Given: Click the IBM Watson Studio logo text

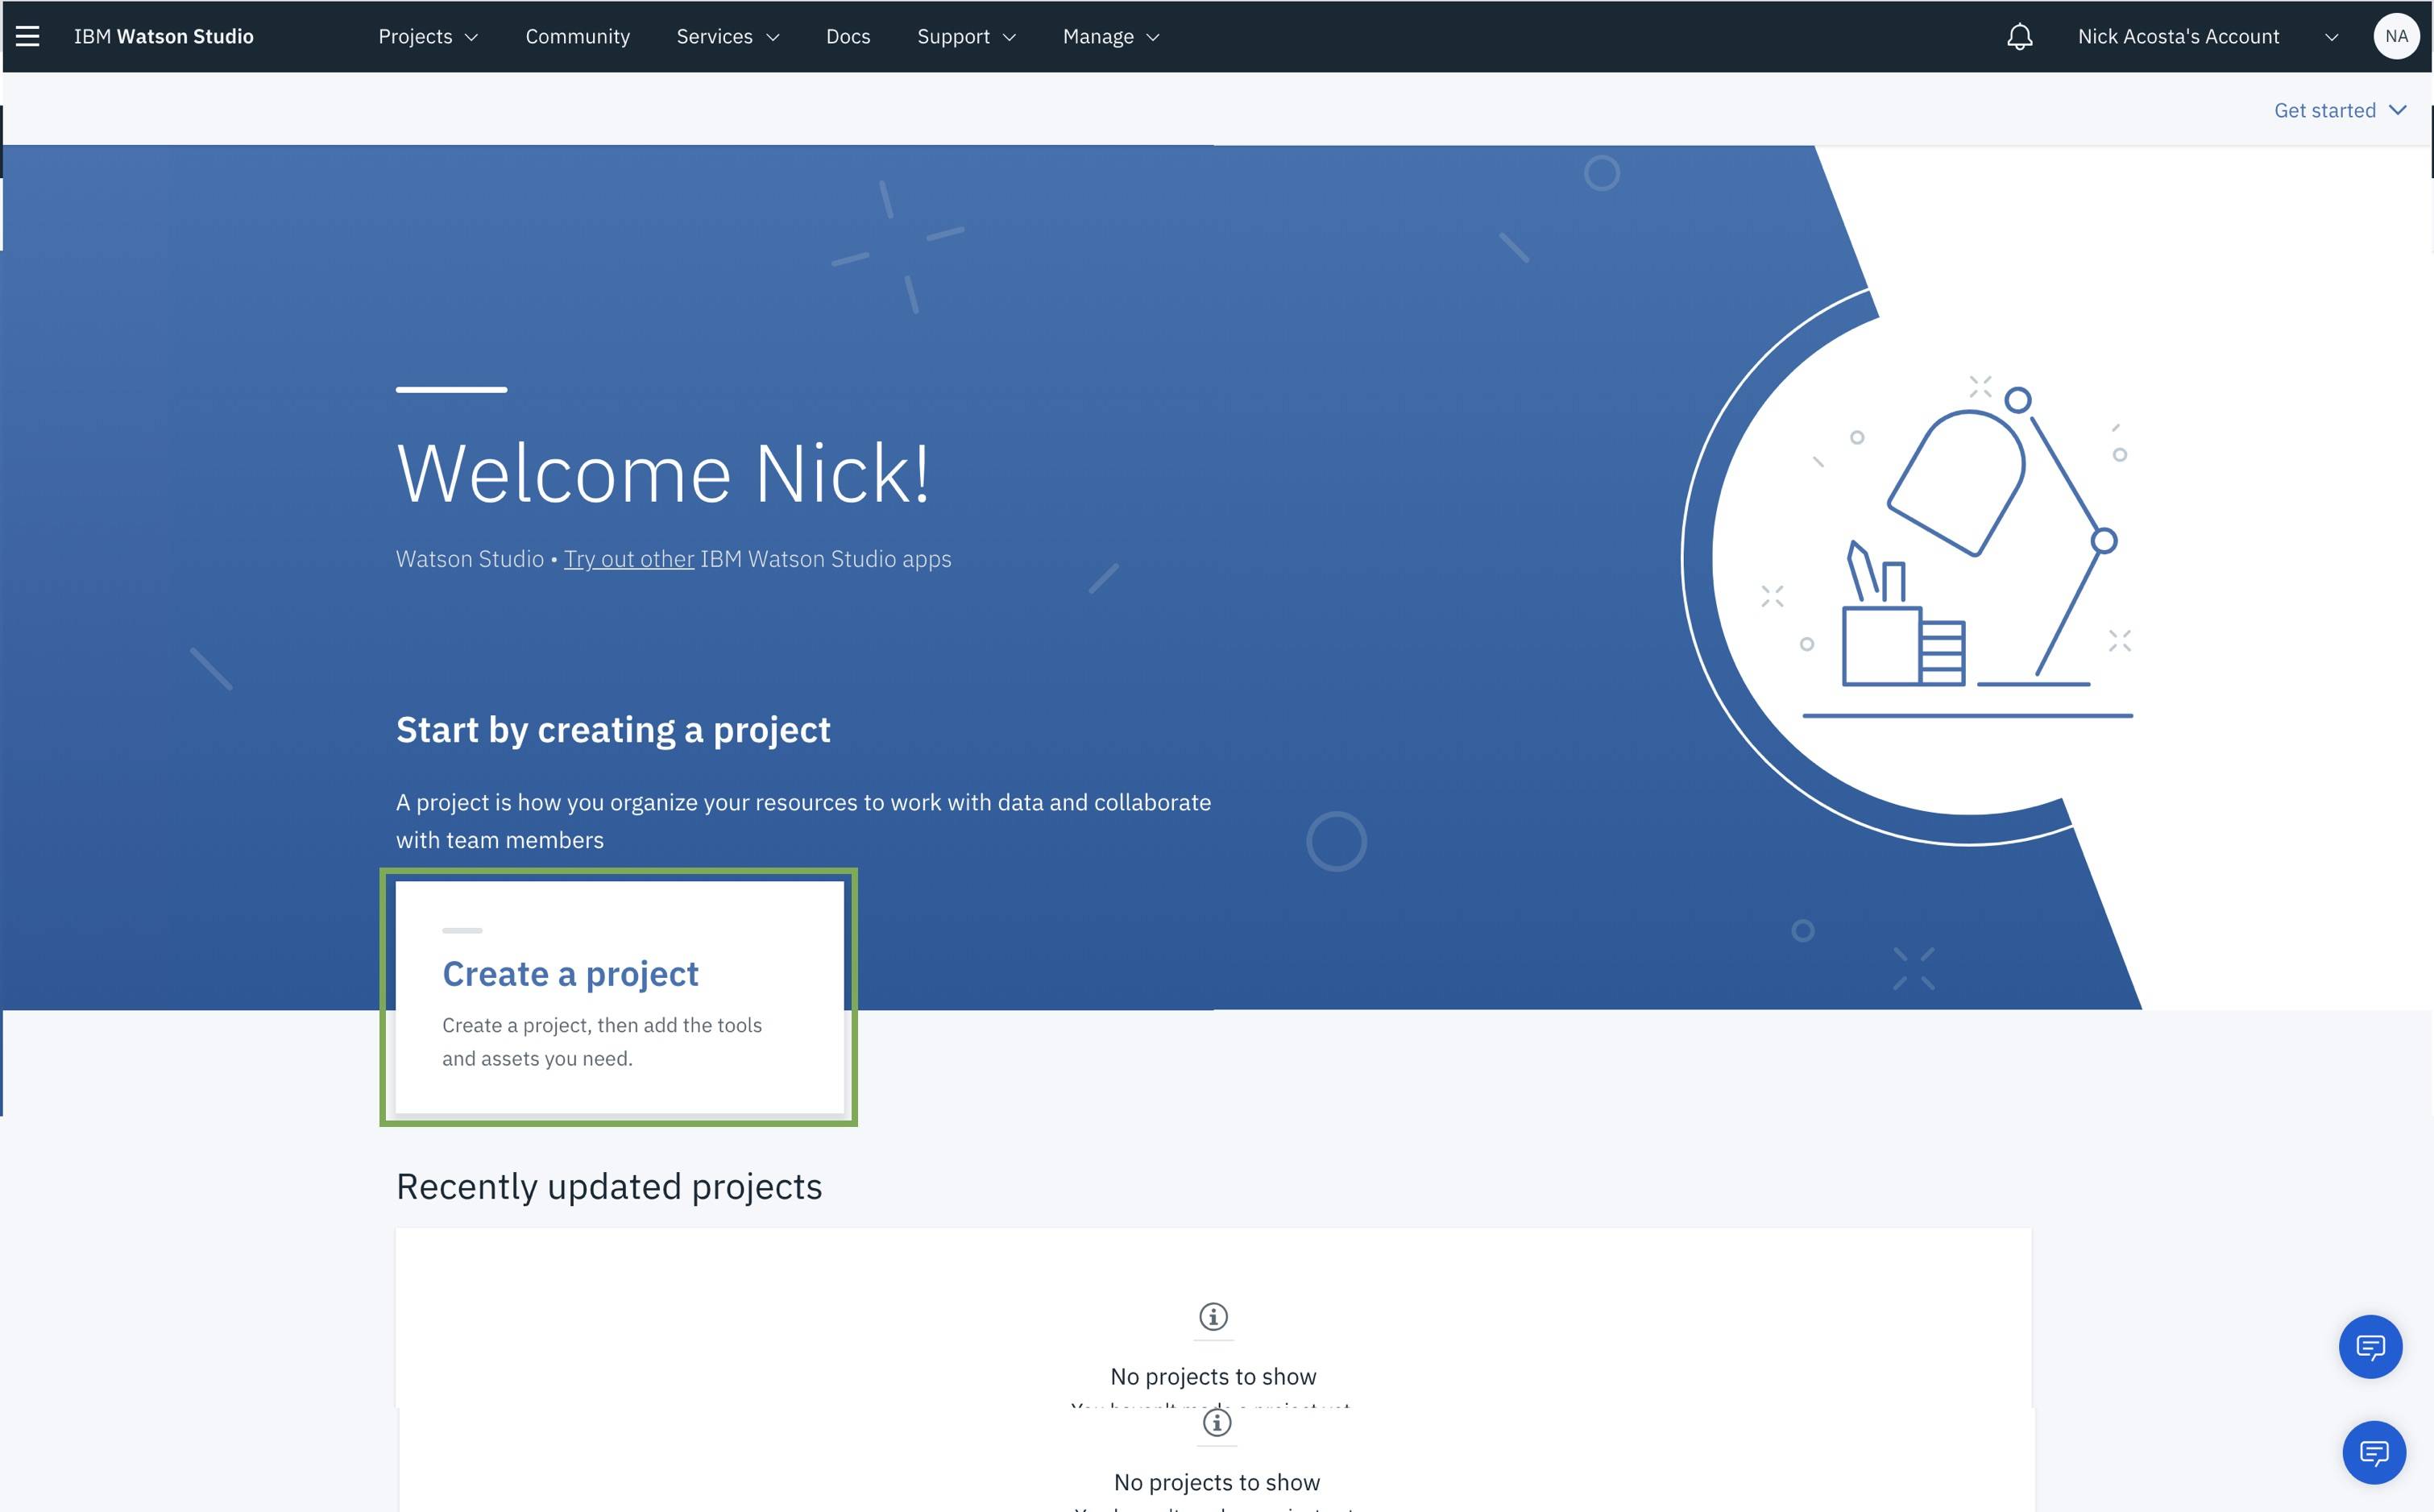Looking at the screenshot, I should (164, 36).
